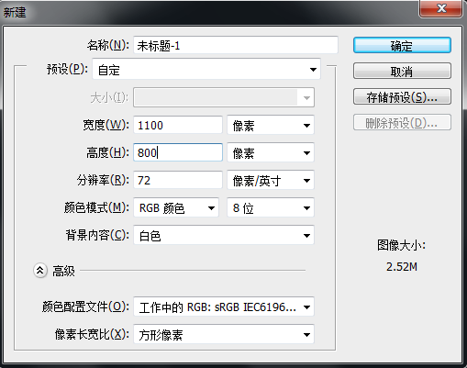Click the 确定 OK button
The height and width of the screenshot is (368, 467).
[402, 46]
